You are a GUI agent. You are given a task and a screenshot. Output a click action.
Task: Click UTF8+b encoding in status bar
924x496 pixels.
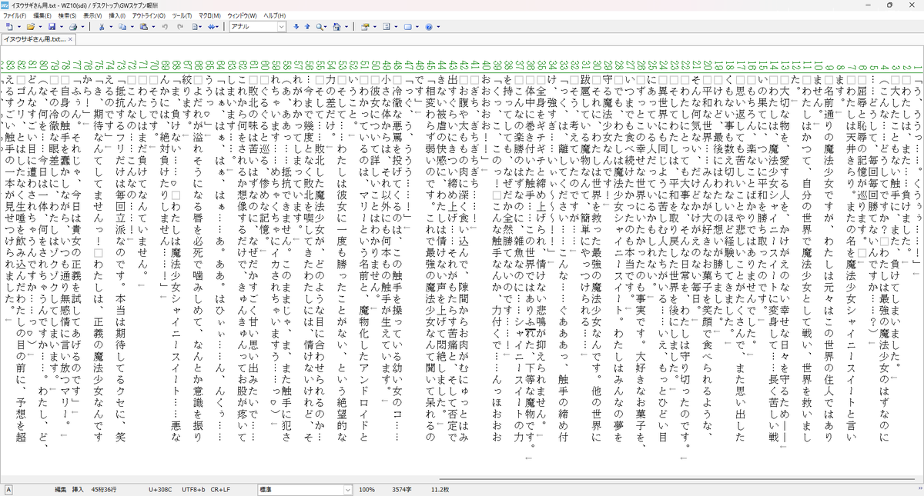click(x=193, y=489)
